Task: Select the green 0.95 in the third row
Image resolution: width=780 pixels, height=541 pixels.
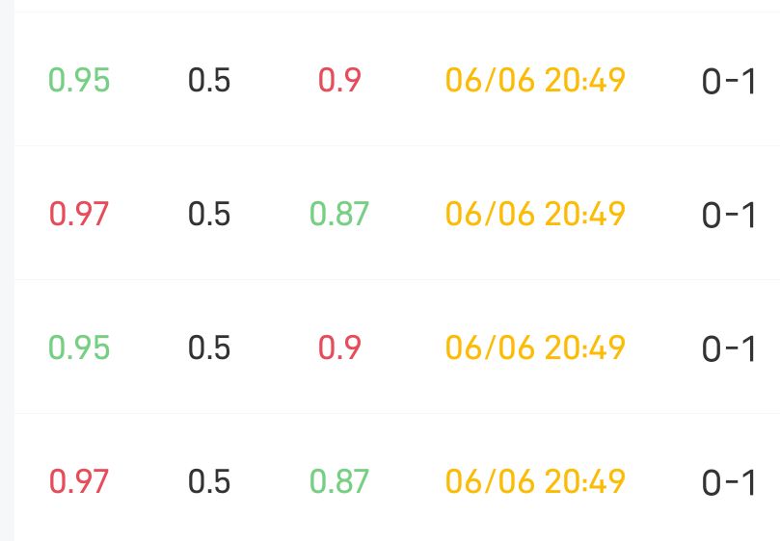Action: coord(79,348)
